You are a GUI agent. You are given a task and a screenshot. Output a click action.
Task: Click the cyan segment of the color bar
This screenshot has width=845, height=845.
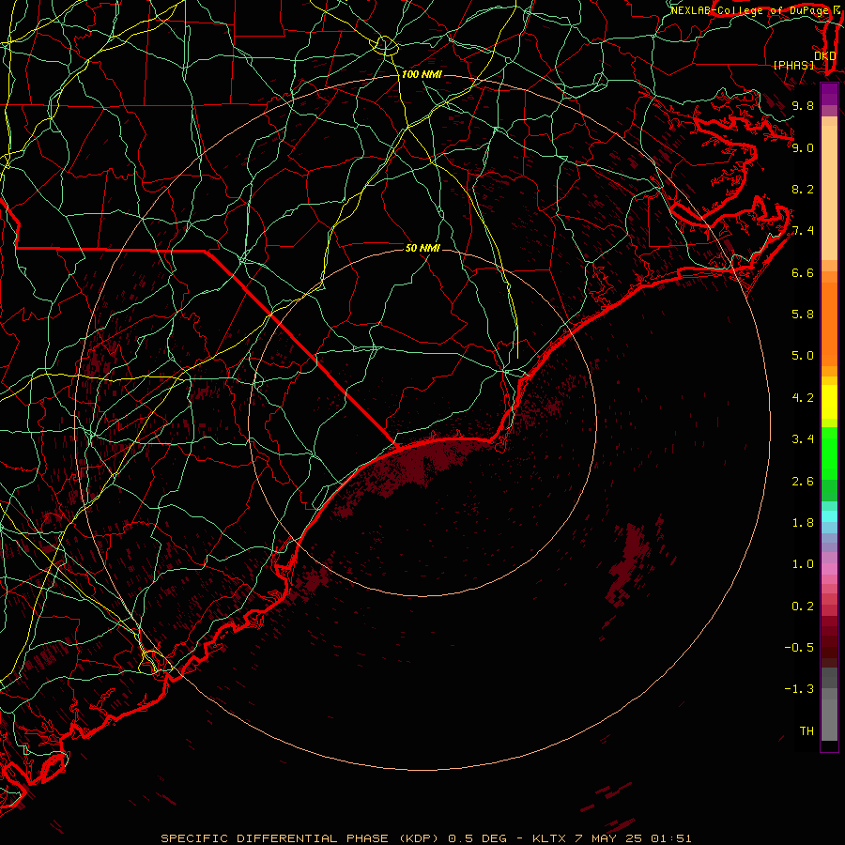pos(829,516)
